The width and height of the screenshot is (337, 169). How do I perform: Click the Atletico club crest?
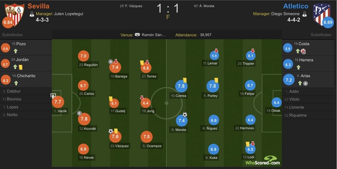pos(321,14)
